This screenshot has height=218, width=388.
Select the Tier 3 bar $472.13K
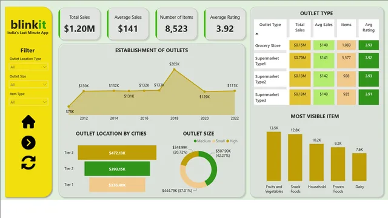(x=117, y=153)
